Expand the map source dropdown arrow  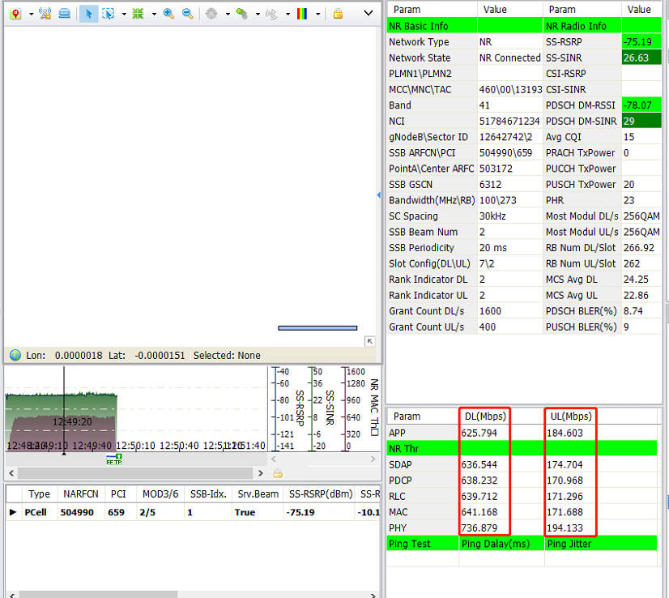pyautogui.click(x=31, y=14)
